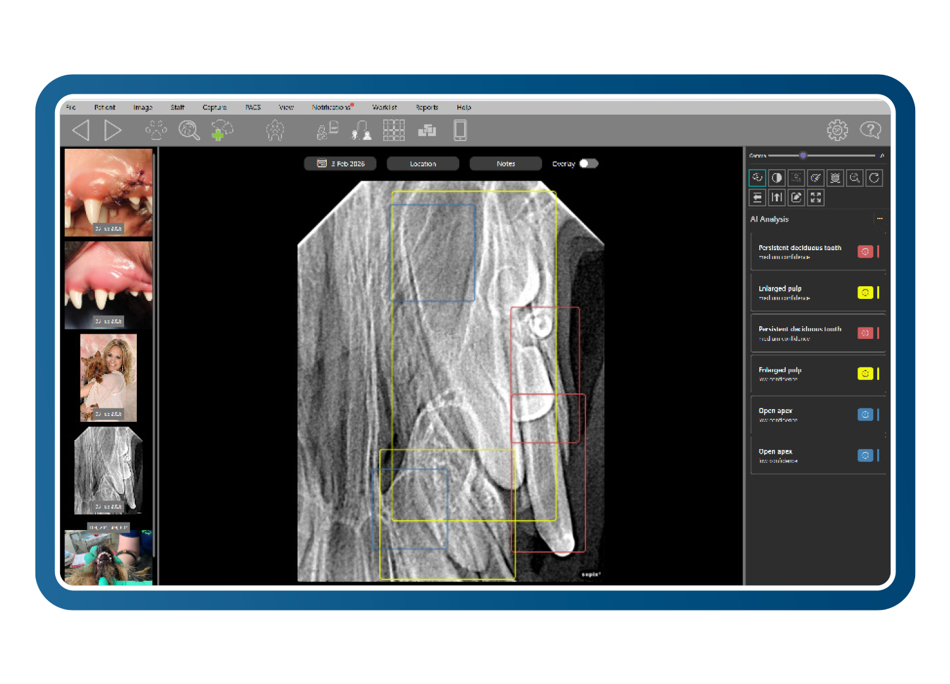Click the fullscreen expand arrows icon

[816, 198]
